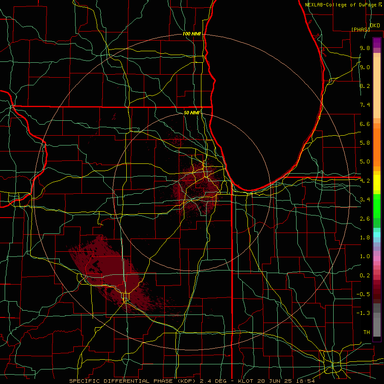Click the 50 NMI range ring label
384x384 pixels.
coord(192,113)
